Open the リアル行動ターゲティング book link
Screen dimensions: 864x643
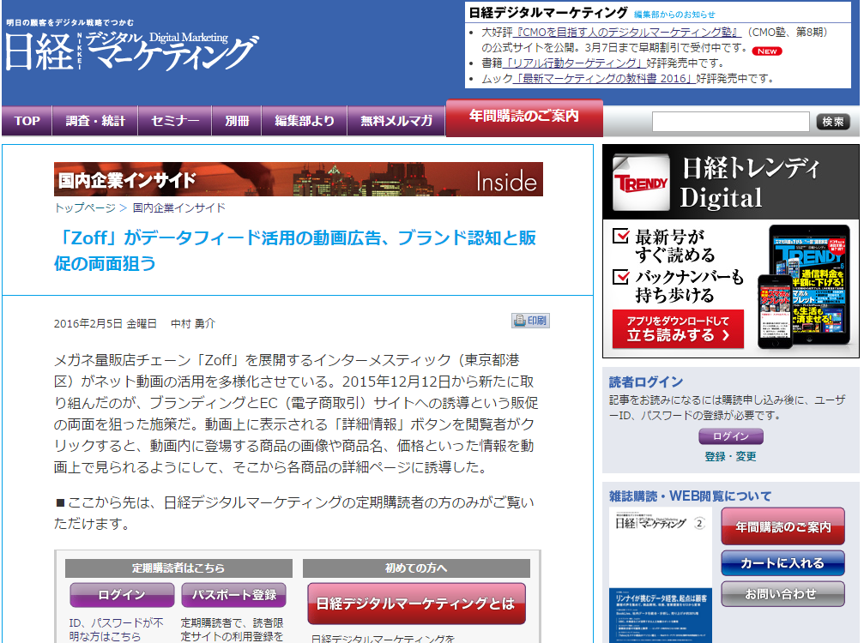pos(574,63)
